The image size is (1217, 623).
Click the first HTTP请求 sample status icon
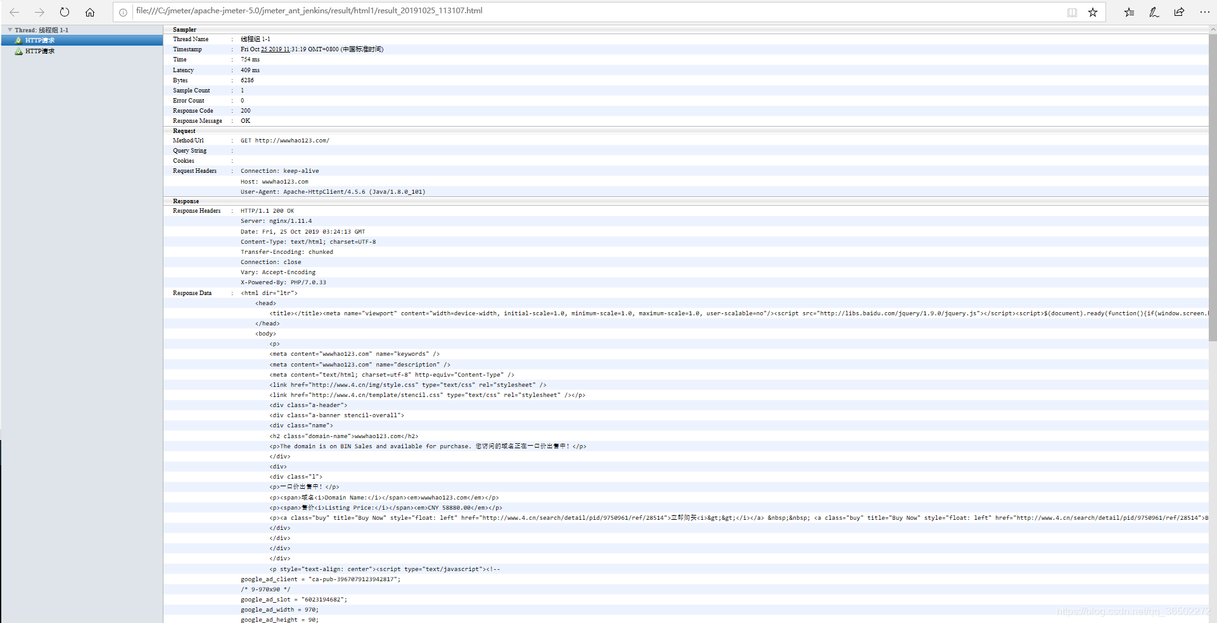point(18,41)
